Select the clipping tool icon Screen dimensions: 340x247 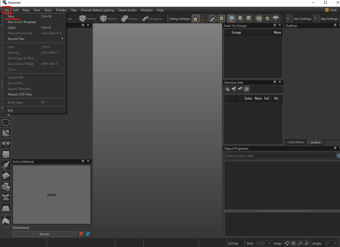6,133
